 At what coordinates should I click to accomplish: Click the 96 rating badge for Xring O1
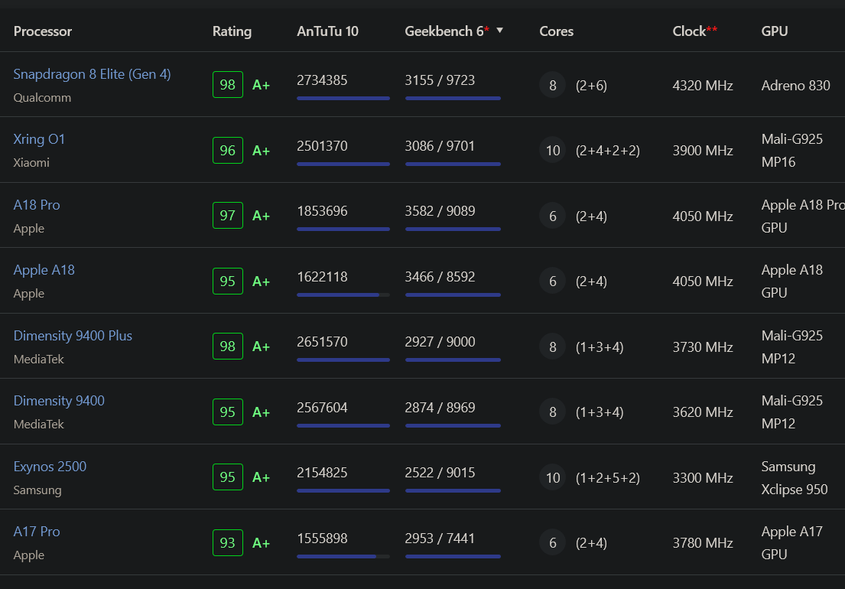[227, 151]
